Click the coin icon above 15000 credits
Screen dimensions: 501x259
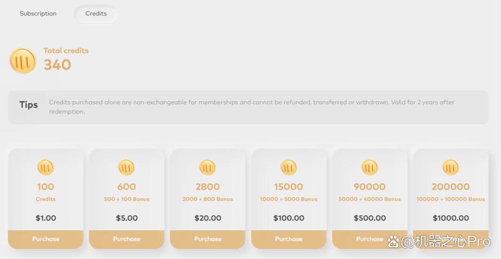tap(289, 167)
